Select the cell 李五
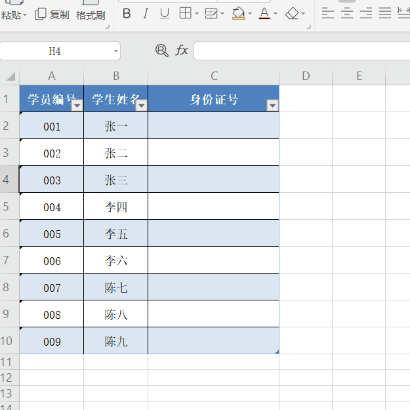Image resolution: width=410 pixels, height=410 pixels. 116,234
